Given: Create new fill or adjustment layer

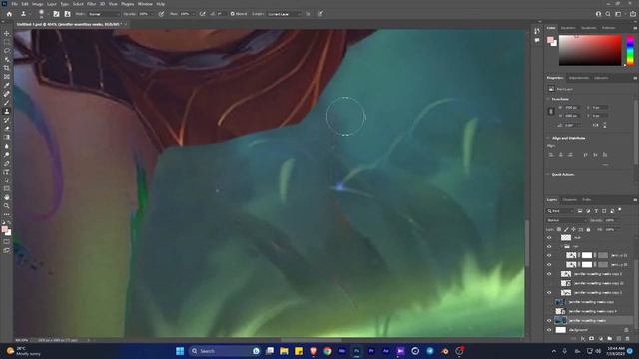Looking at the screenshot, I should [x=601, y=339].
